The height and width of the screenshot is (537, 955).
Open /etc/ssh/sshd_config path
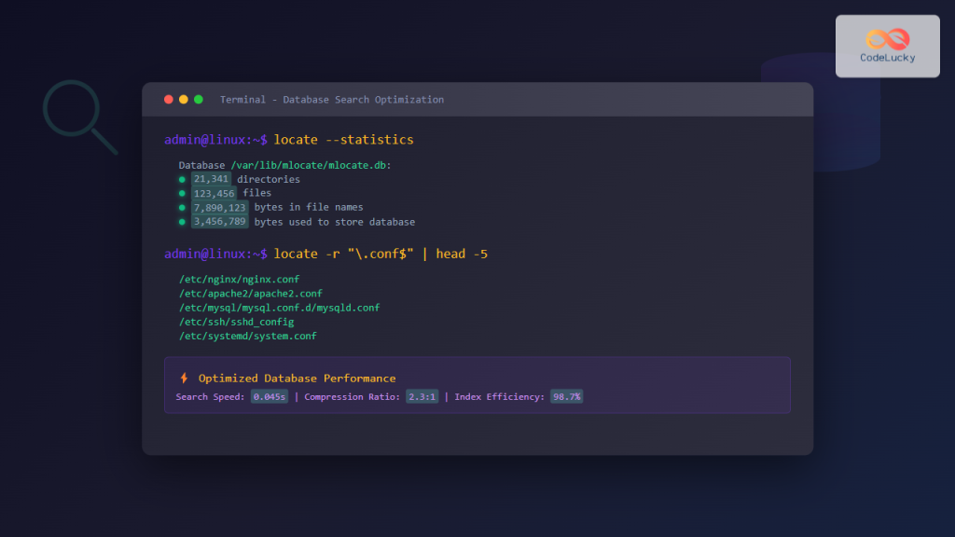[x=235, y=321]
